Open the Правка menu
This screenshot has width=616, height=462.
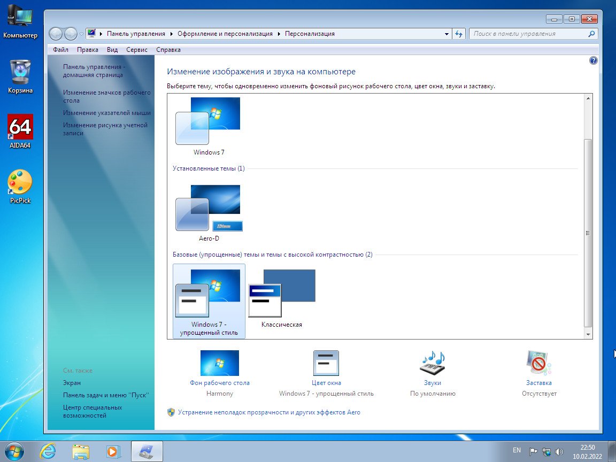tap(88, 50)
